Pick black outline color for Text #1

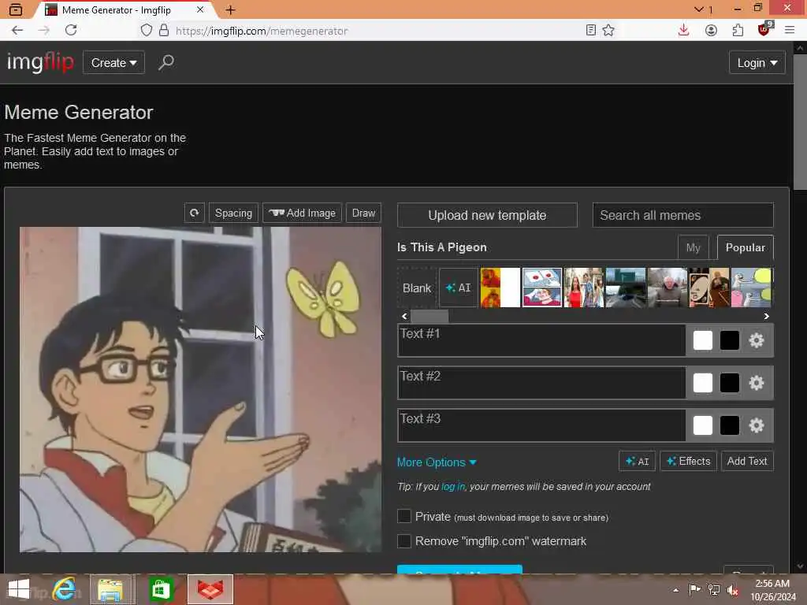coord(729,340)
